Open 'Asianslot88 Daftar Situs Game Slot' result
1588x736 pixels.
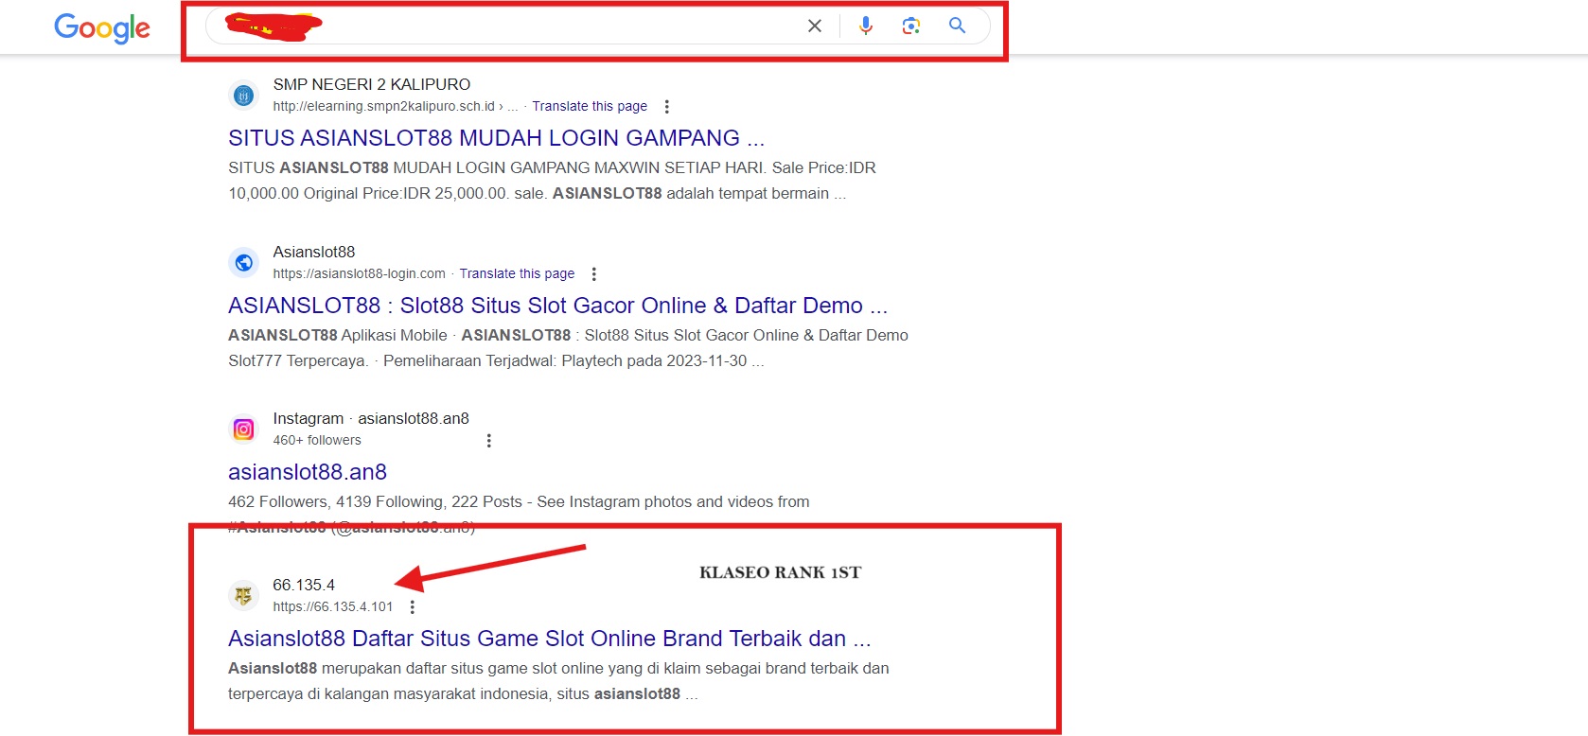click(x=549, y=639)
